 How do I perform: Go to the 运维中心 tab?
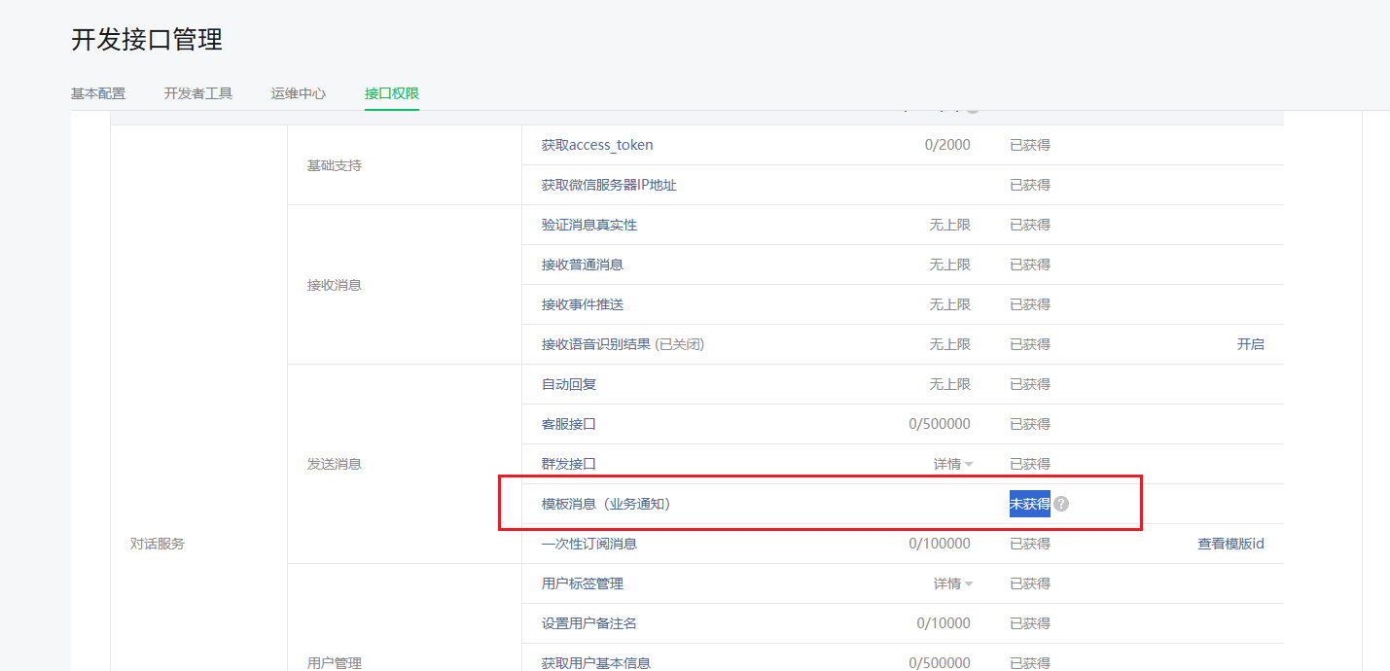tap(299, 93)
